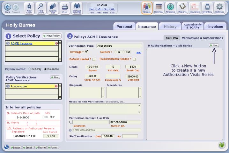The height and width of the screenshot is (153, 229).
Task: Open Invoices tab
Action: coord(216,27)
